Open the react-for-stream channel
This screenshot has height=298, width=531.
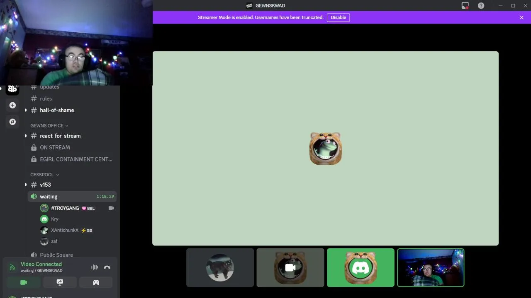point(72,136)
